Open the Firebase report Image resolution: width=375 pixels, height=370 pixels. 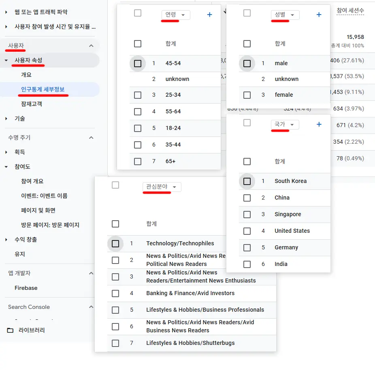26,288
